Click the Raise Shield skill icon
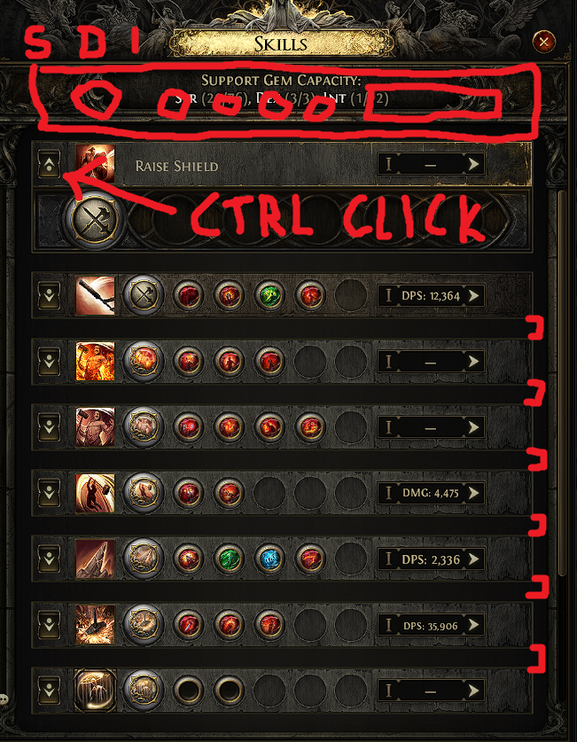This screenshot has width=577, height=742. 95,164
